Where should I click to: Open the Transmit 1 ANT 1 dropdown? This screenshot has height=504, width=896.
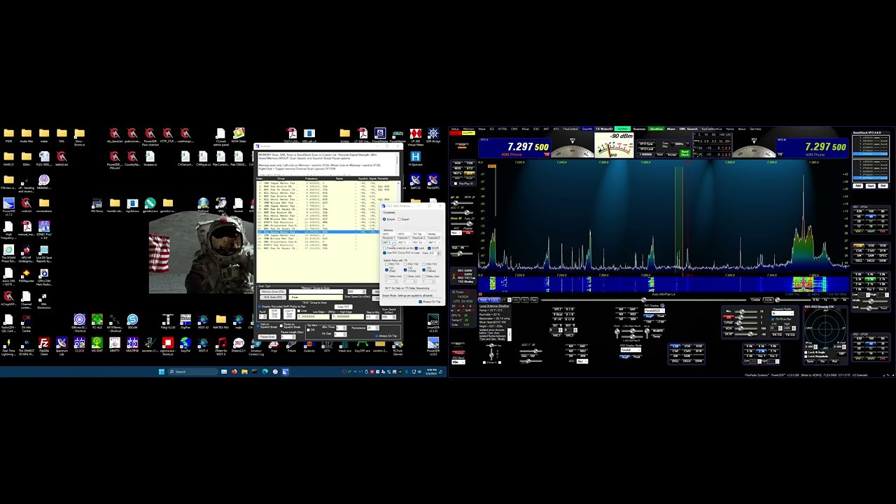tap(404, 242)
